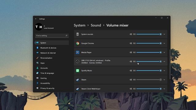The height and width of the screenshot is (110, 196).
Task: Click the Personalisation brush icon
Action: (37, 58)
